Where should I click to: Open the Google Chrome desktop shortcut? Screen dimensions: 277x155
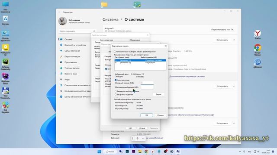[x=258, y=50]
